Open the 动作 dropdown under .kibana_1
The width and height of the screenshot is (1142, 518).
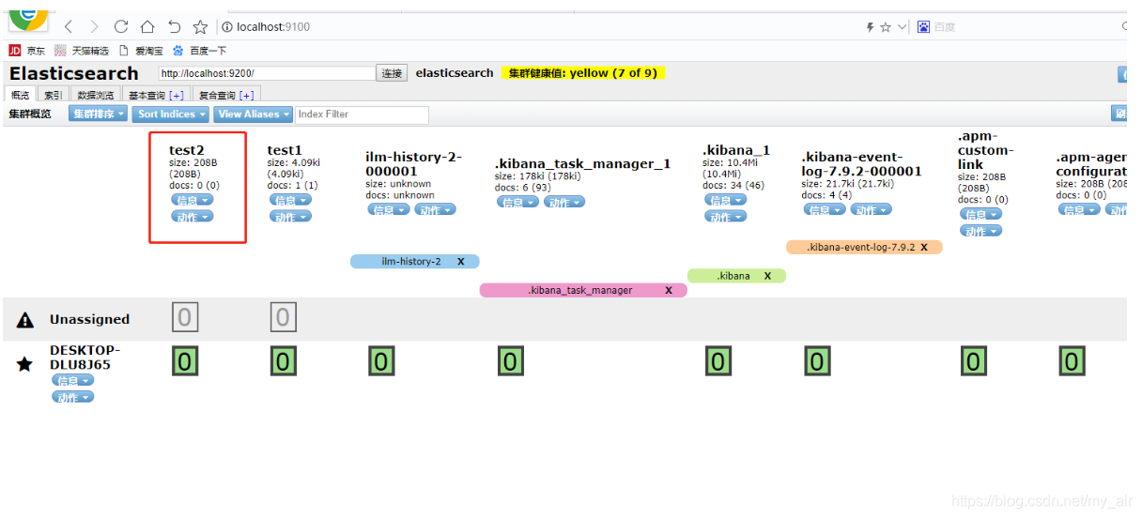pos(725,217)
